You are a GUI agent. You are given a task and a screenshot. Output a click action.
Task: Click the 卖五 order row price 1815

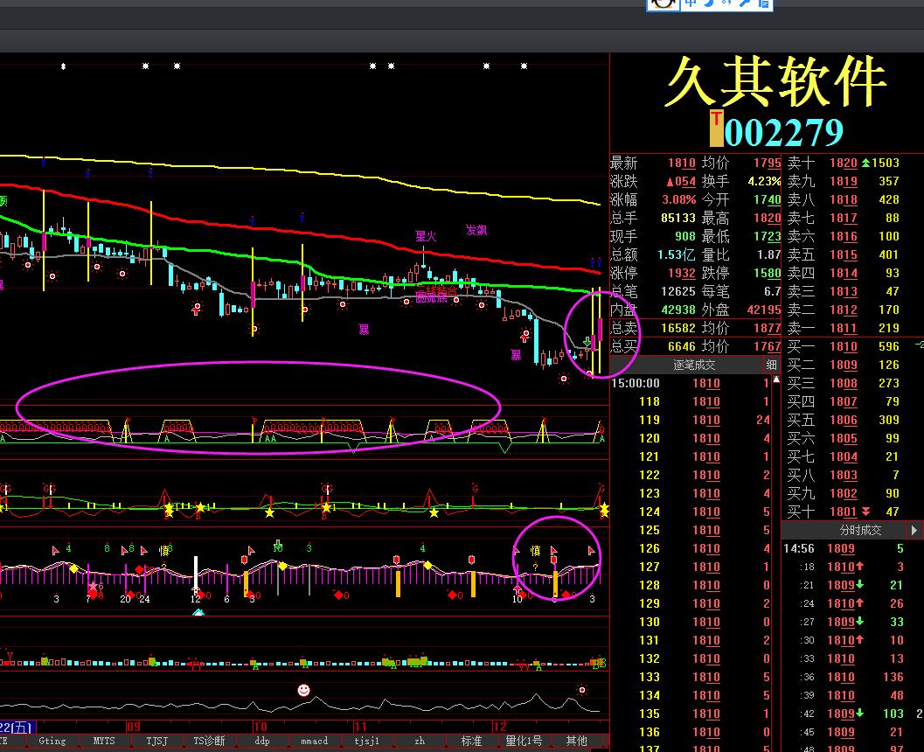[844, 254]
